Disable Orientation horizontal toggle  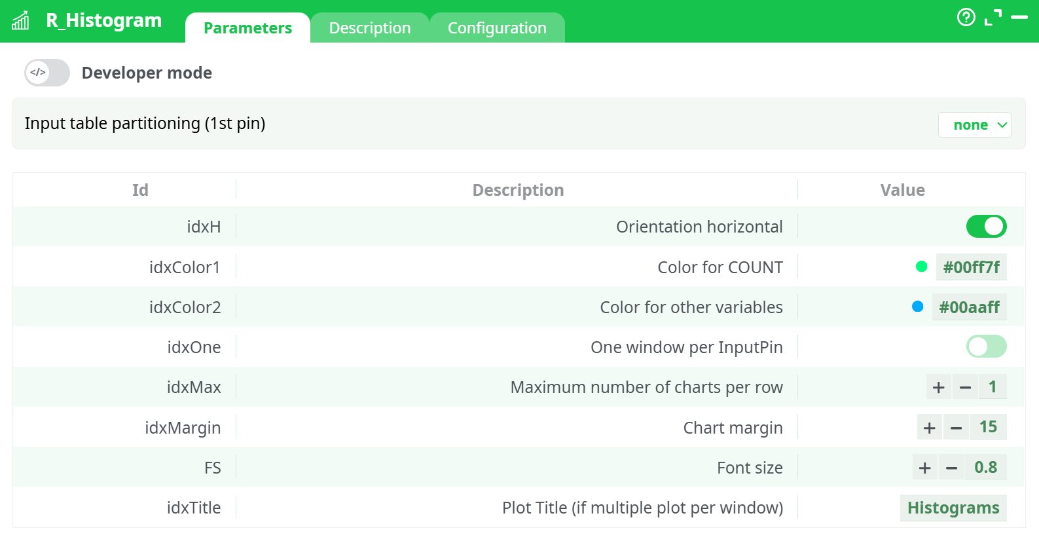[x=986, y=227]
